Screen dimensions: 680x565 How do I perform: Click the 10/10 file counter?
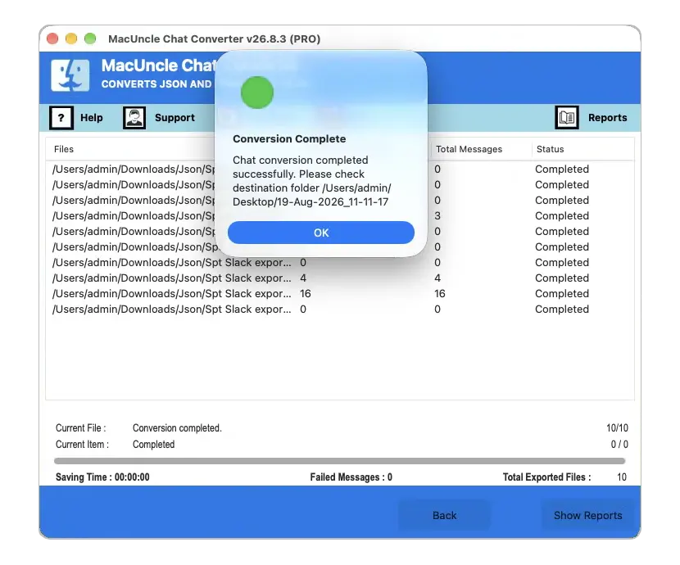(x=617, y=428)
